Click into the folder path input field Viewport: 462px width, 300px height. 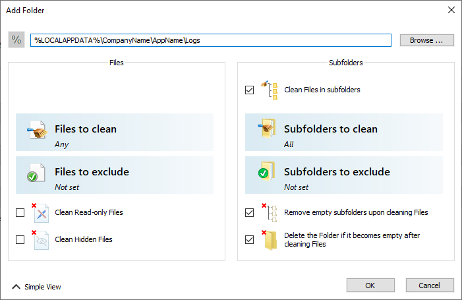(211, 40)
